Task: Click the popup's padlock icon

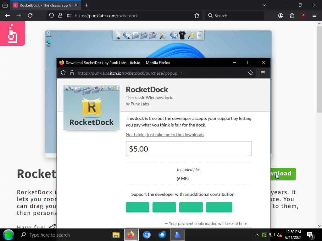Action: pos(72,73)
